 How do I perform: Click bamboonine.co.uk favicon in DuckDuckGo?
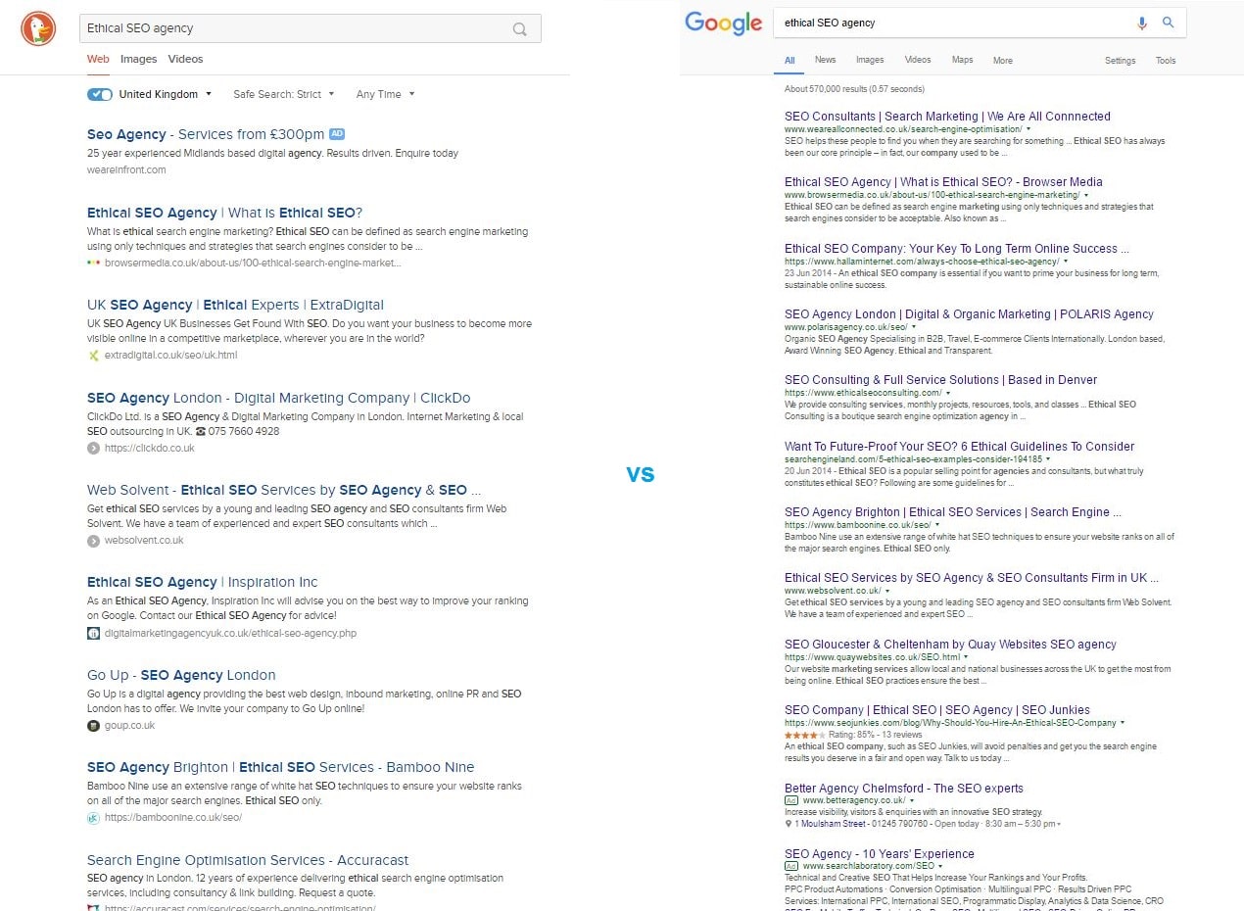pos(93,817)
